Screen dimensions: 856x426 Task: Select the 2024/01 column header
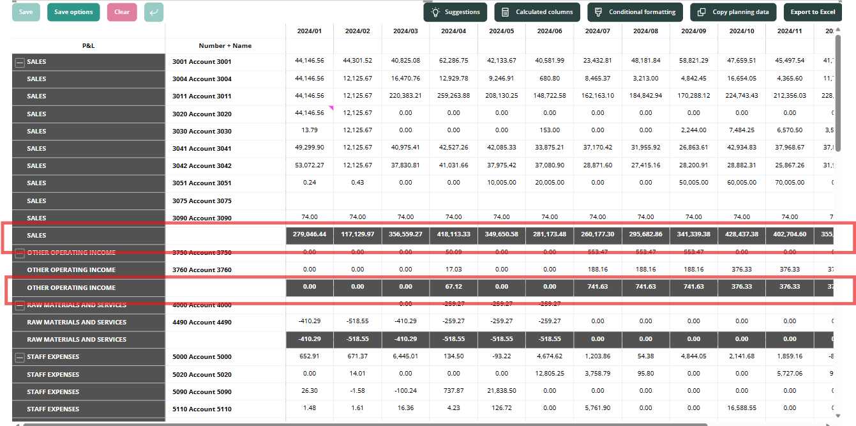(310, 31)
